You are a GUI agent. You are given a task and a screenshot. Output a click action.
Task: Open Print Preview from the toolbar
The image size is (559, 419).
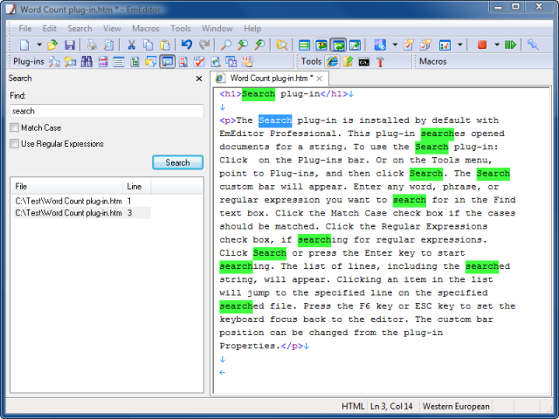click(108, 45)
